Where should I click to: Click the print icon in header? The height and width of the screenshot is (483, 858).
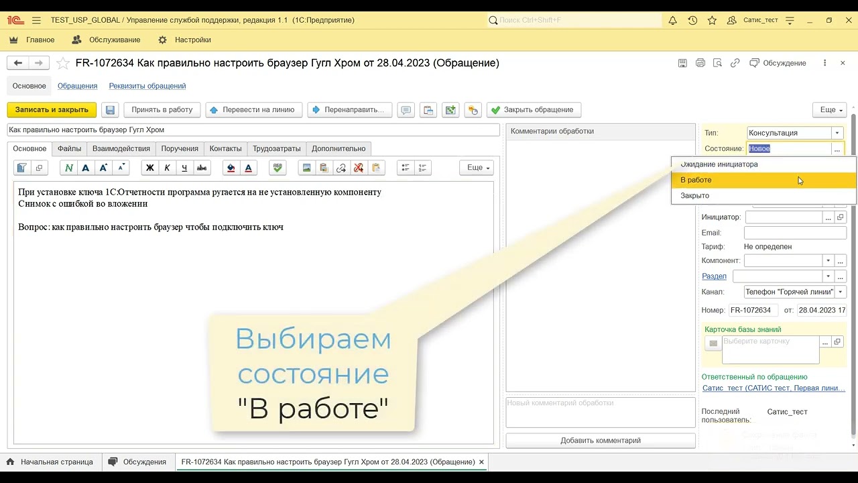[700, 63]
